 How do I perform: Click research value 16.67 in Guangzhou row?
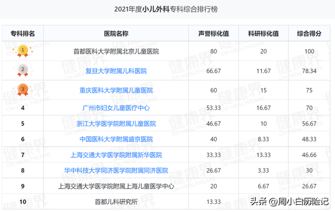[x=263, y=108]
